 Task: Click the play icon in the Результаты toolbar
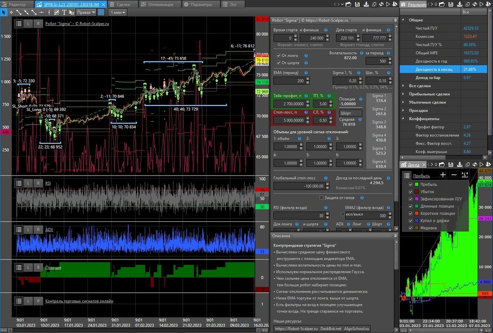pos(481,5)
